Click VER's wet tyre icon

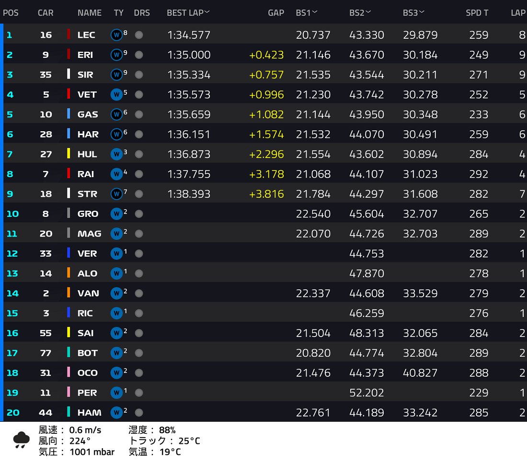(116, 254)
